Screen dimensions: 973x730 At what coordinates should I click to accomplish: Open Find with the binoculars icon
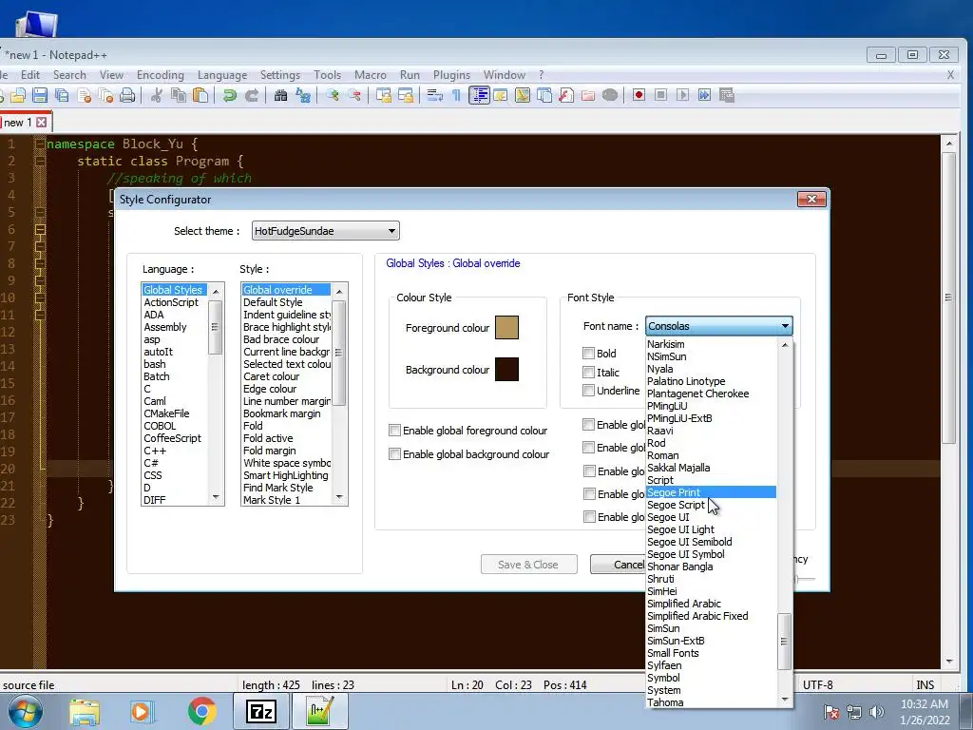click(280, 95)
